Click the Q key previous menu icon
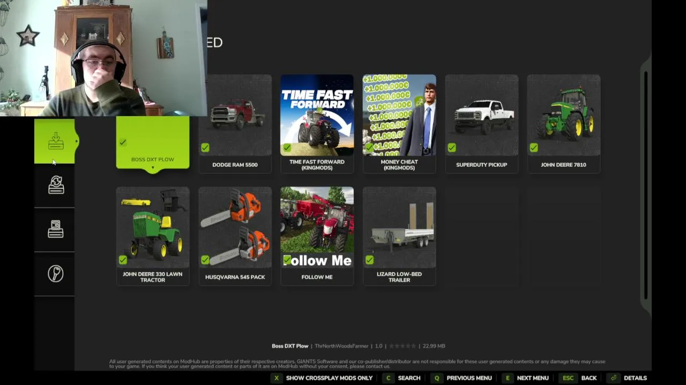The image size is (686, 385). 437,378
